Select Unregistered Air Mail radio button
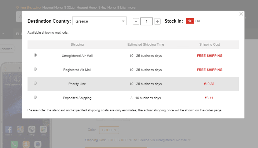 35,55
